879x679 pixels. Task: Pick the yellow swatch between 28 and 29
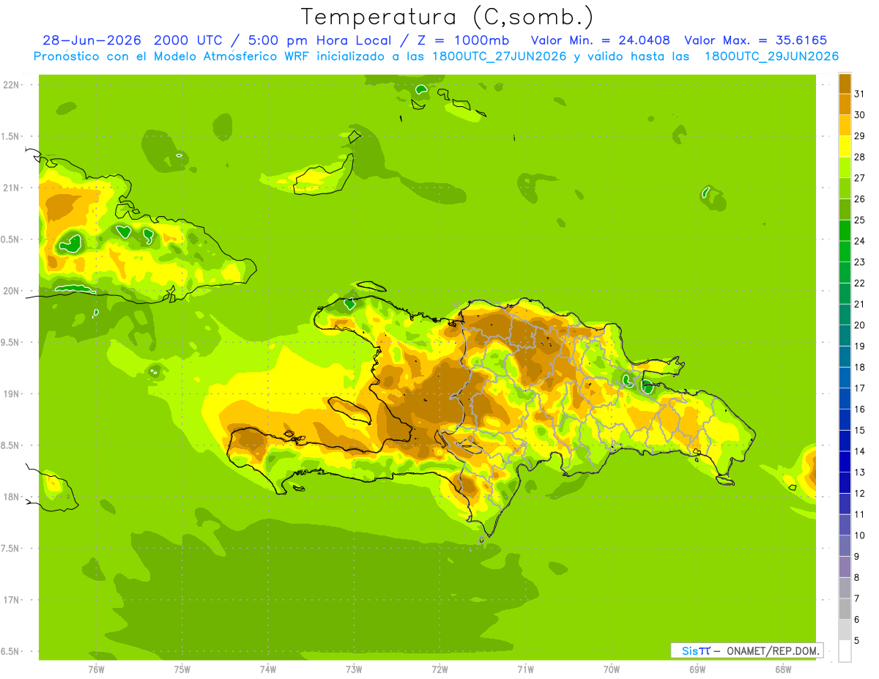point(845,146)
